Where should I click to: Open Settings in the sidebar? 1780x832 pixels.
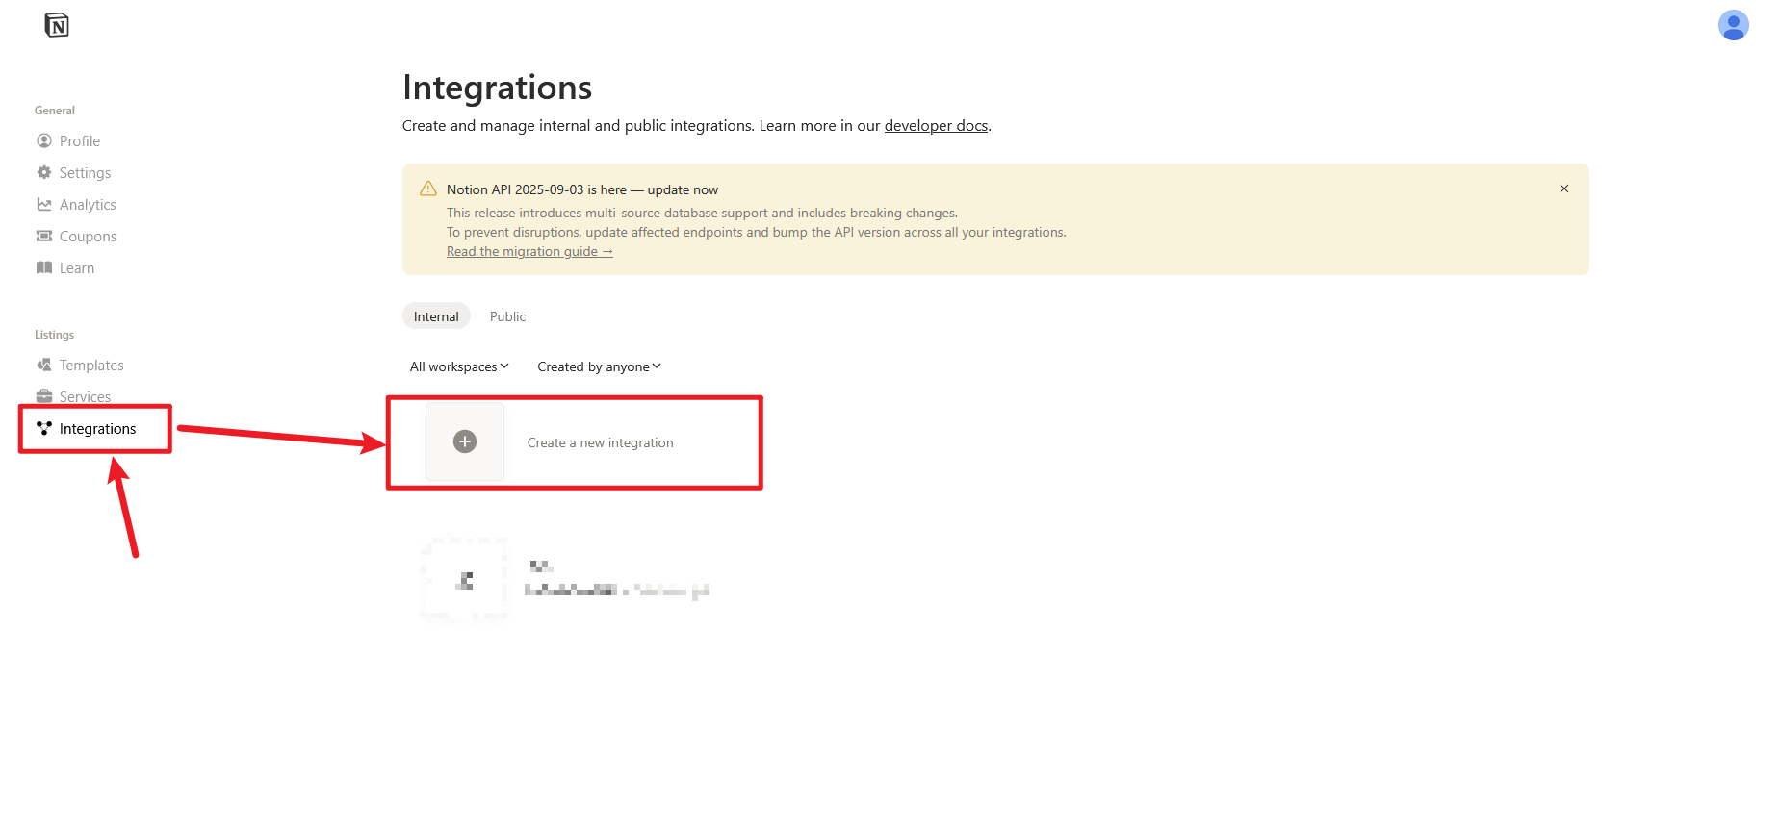point(86,172)
